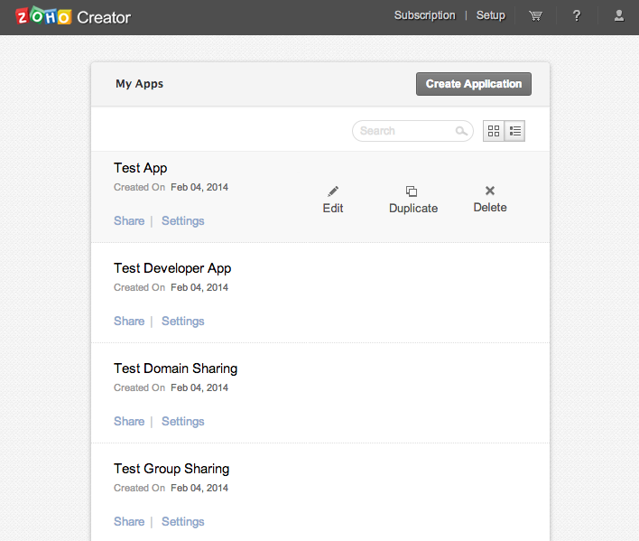This screenshot has height=541, width=639.
Task: Switch to list view
Action: click(514, 131)
